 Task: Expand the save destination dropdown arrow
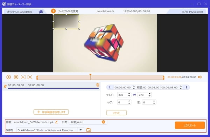80,130
